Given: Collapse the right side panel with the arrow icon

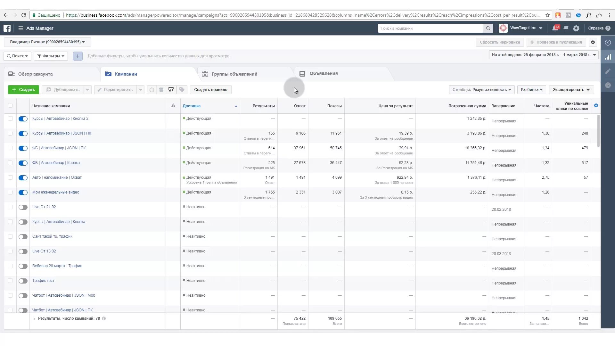Looking at the screenshot, I should tap(608, 43).
